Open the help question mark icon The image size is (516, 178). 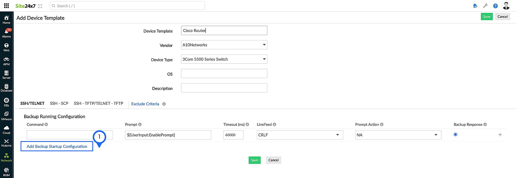[495, 6]
